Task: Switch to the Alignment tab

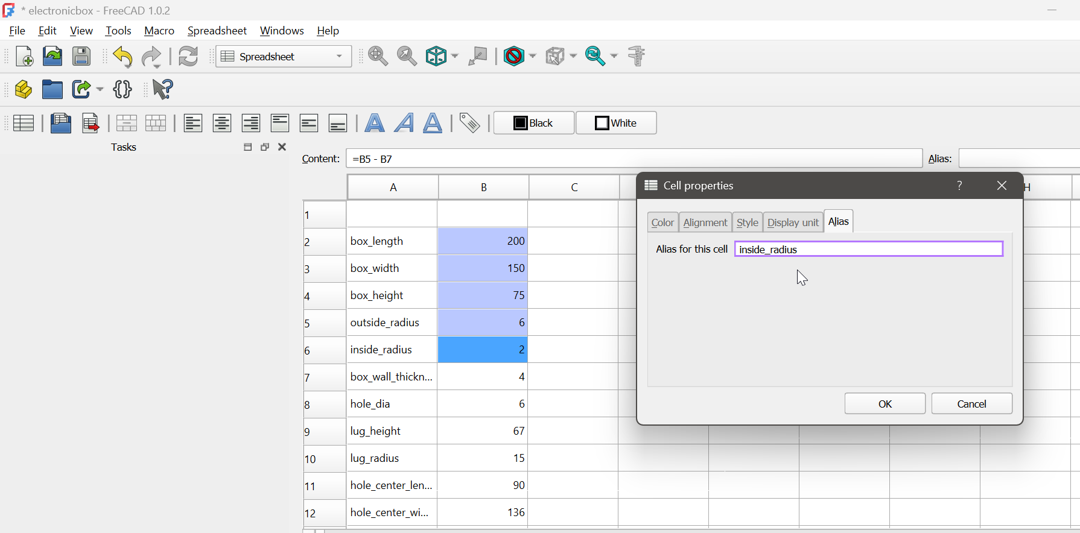Action: click(x=705, y=222)
